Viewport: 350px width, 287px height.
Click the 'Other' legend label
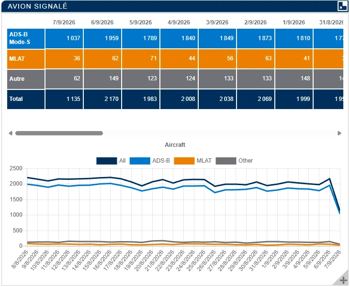click(x=246, y=161)
